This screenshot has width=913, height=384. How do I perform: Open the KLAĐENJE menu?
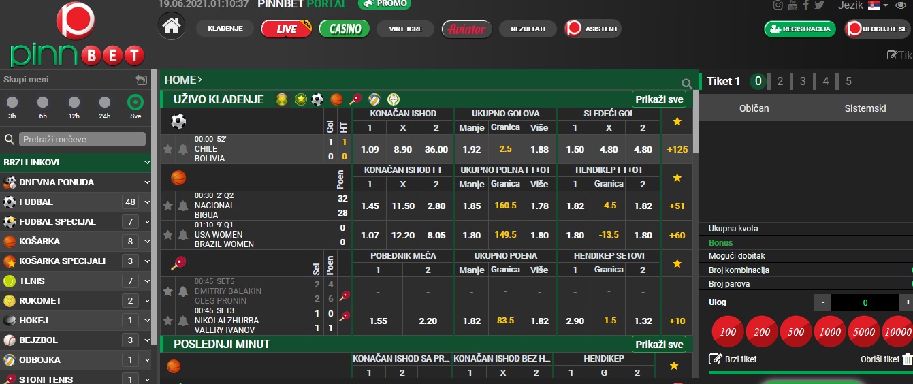225,29
